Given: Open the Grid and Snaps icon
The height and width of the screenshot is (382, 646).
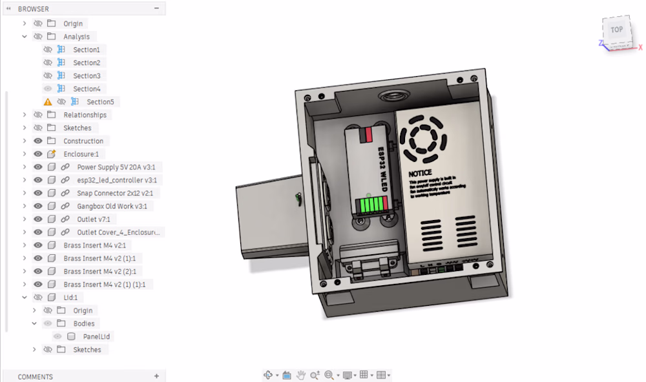Looking at the screenshot, I should coord(364,375).
